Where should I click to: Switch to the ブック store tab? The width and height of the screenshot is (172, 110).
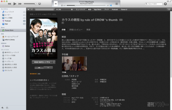(106, 10)
